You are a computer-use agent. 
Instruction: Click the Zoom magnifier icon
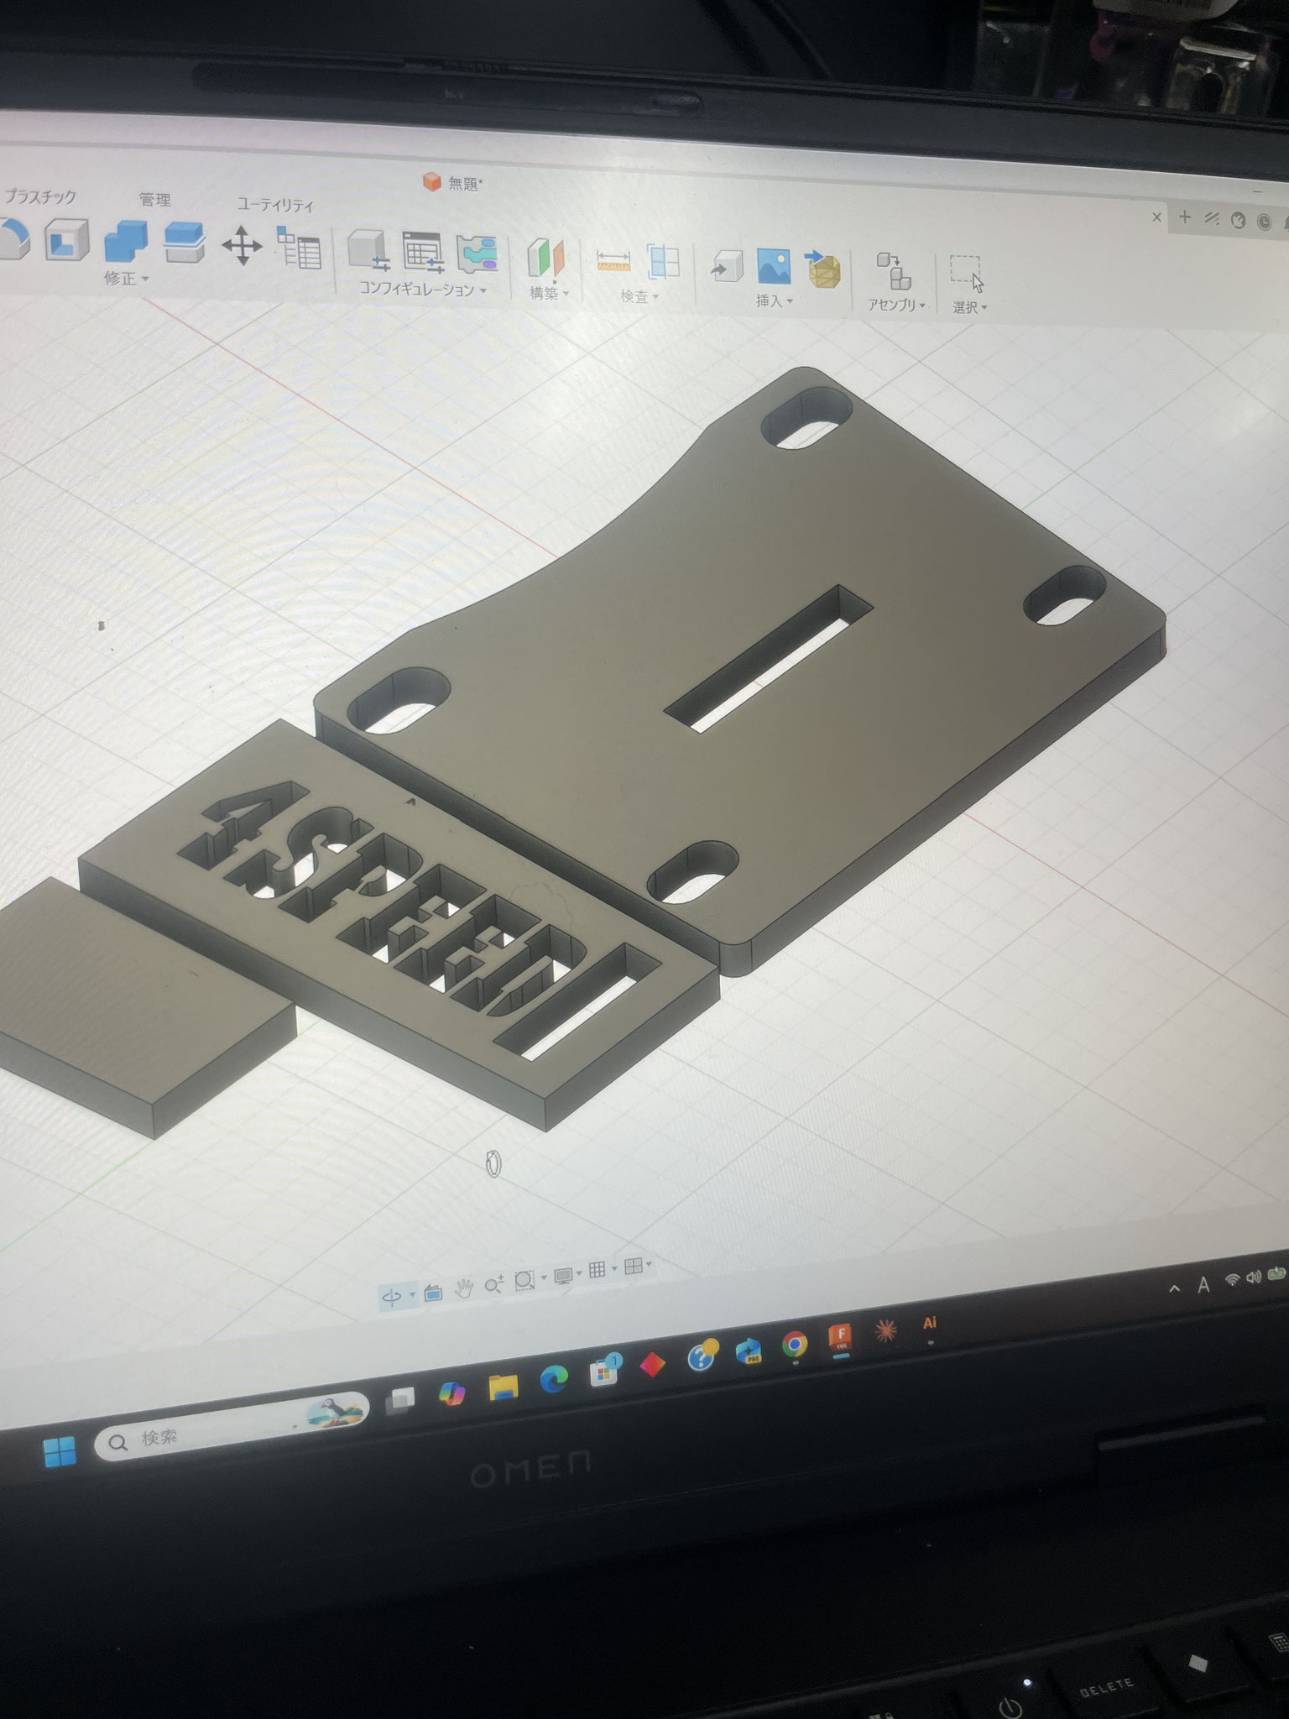[493, 1284]
